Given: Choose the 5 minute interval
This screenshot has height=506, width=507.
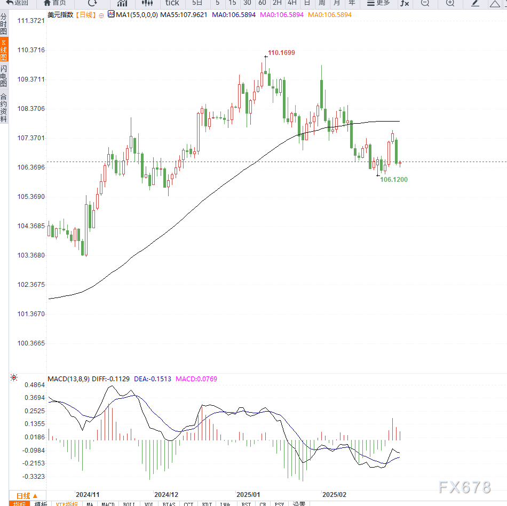Looking at the screenshot, I should [x=217, y=3].
